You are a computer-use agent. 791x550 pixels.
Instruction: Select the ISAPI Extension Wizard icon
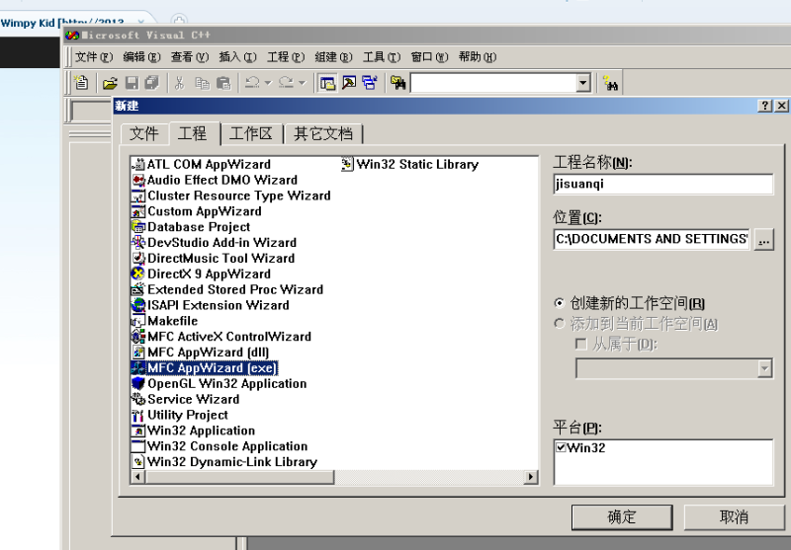coord(137,305)
